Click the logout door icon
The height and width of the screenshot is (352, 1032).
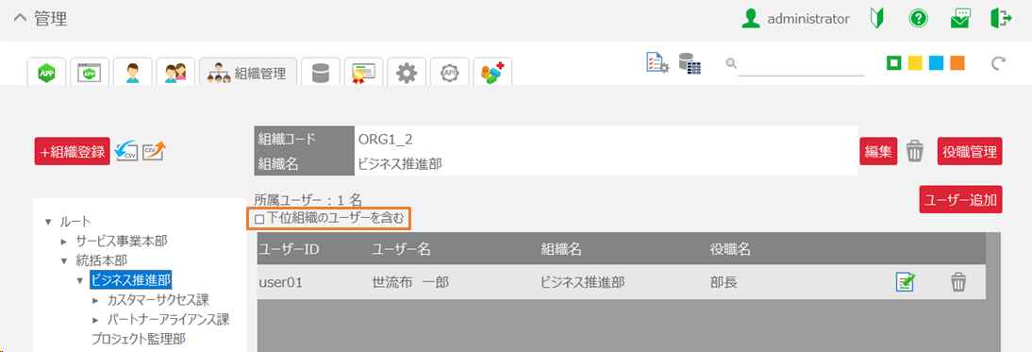[1001, 19]
